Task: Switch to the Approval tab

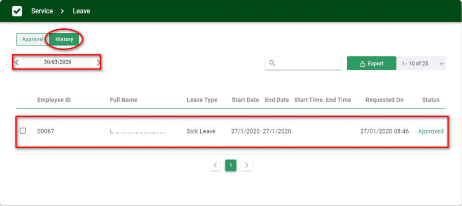Action: pyautogui.click(x=32, y=39)
